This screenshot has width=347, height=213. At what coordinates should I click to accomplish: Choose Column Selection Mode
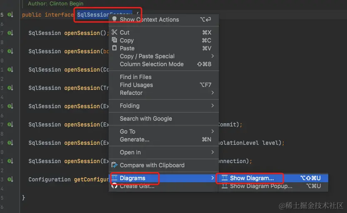[164, 64]
